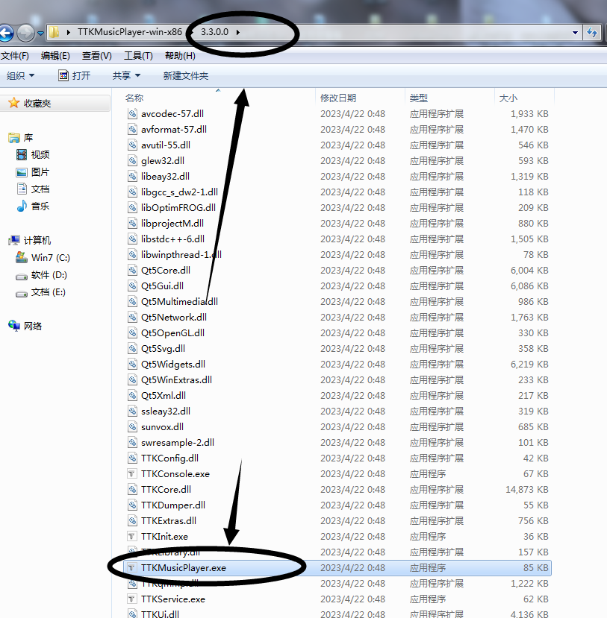Click the 图片 library icon
This screenshot has height=618, width=607.
tap(22, 172)
